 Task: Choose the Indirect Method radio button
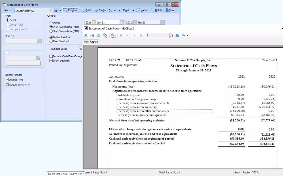(x=51, y=37)
